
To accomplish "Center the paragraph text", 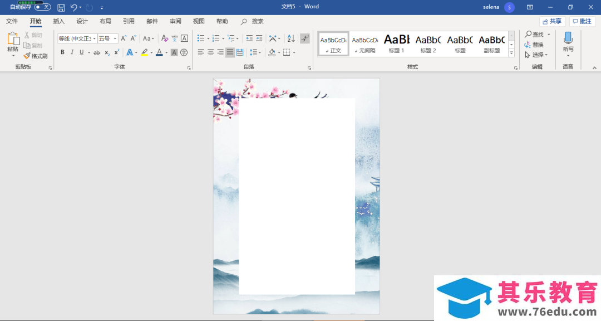I will [210, 52].
